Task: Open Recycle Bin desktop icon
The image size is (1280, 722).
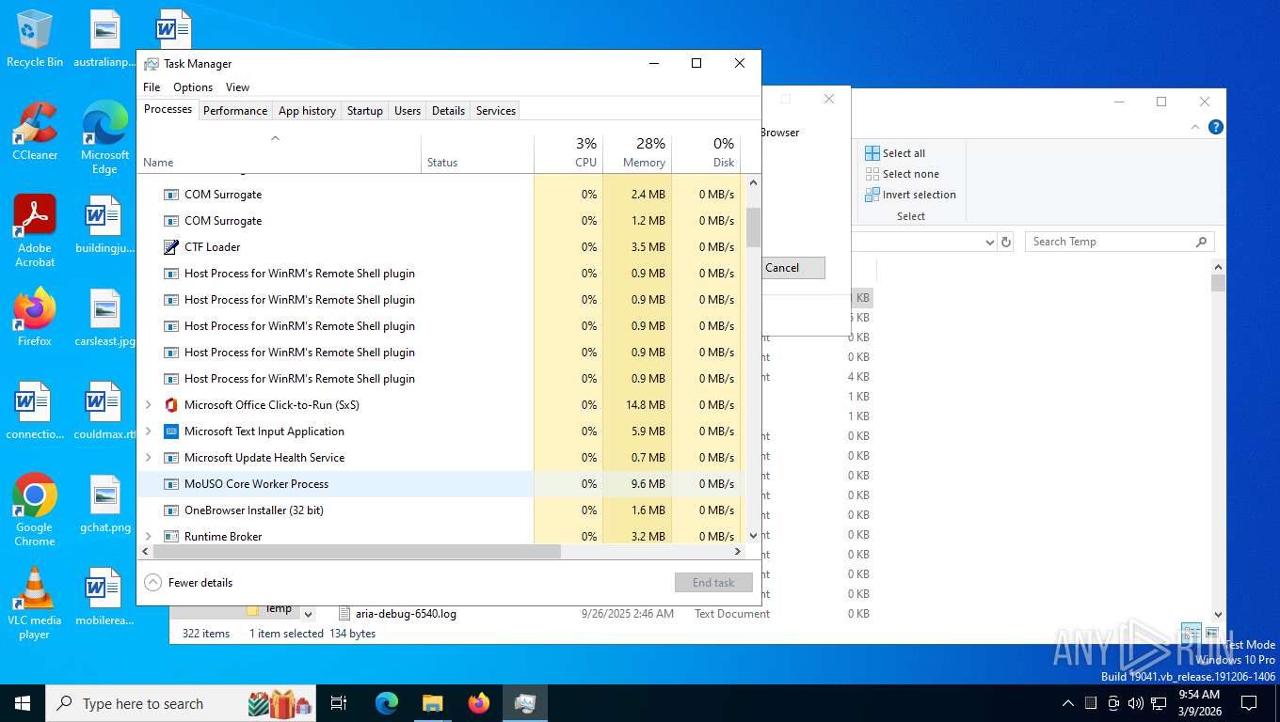Action: (35, 38)
